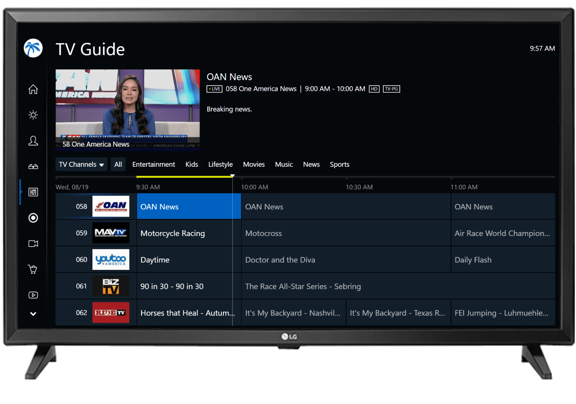The width and height of the screenshot is (576, 404).
Task: Open the video camera icon
Action: 33,243
